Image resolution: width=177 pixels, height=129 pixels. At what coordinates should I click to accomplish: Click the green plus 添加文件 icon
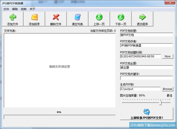(13, 17)
